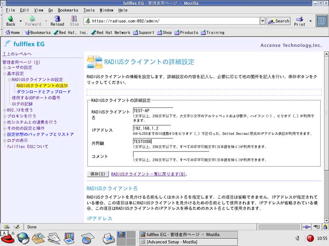Click the Search button

pyautogui.click(x=278, y=21)
